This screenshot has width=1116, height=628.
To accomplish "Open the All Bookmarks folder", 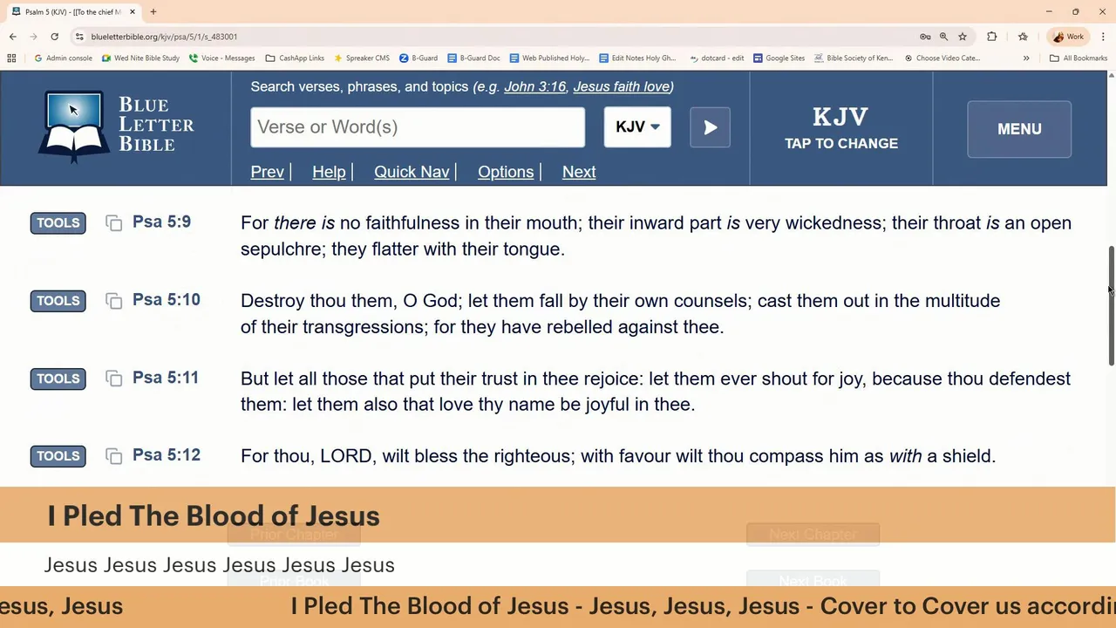I will [1079, 58].
